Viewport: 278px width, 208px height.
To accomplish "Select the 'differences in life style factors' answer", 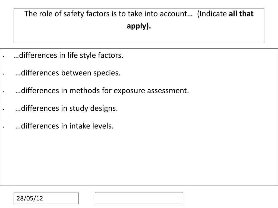I will (x=68, y=55).
